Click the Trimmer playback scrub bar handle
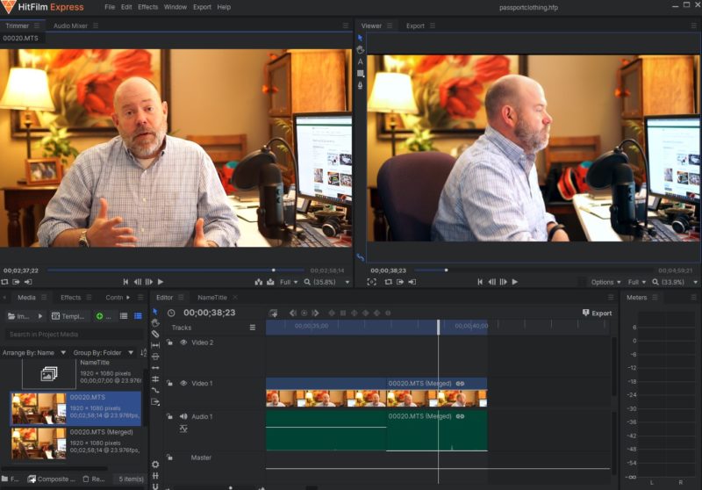 pos(274,270)
